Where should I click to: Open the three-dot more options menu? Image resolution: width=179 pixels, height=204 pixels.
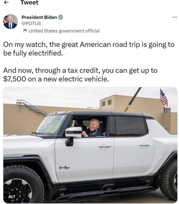(x=175, y=17)
